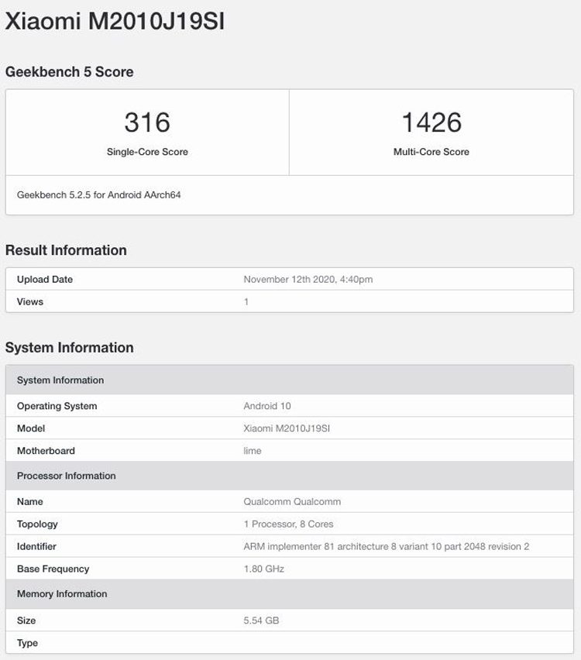Click the ARM implementer identifier value
The image size is (581, 660).
387,546
